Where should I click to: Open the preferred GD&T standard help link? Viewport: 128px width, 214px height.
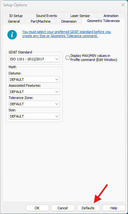(x=67, y=34)
